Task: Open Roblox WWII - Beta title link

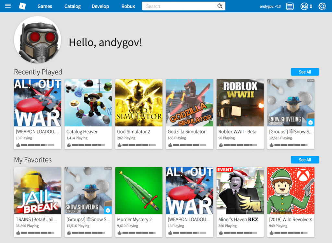Action: (x=237, y=132)
